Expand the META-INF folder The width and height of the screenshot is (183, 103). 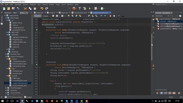pos(7,32)
